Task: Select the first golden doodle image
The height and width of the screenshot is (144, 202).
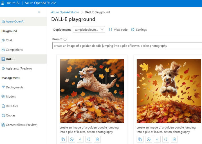Action: 92,91
